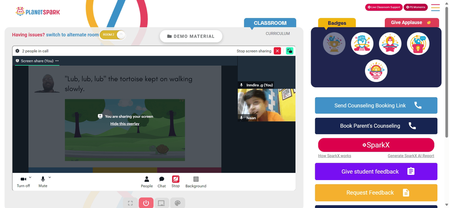
Task: Click the red power button
Action: 146,203
